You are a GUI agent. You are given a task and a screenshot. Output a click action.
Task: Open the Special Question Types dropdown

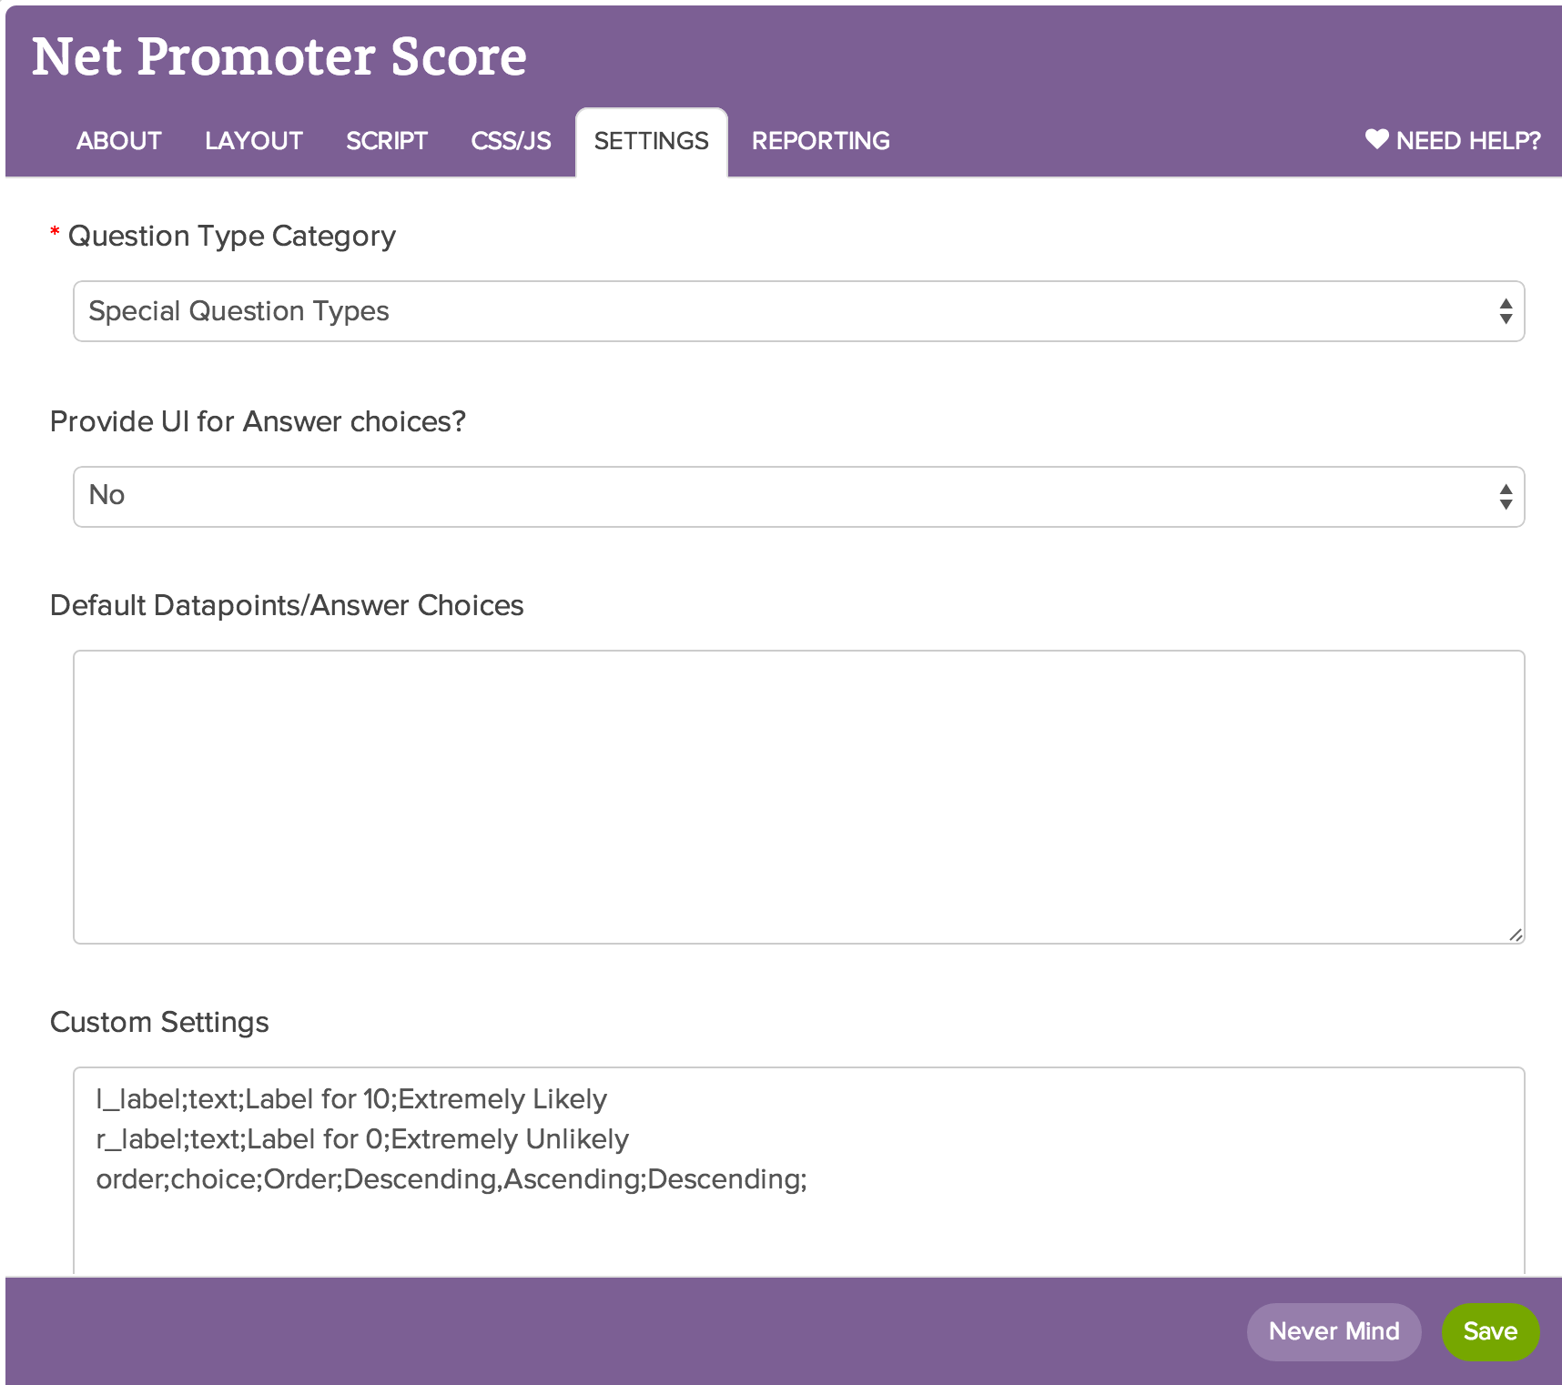coord(798,311)
